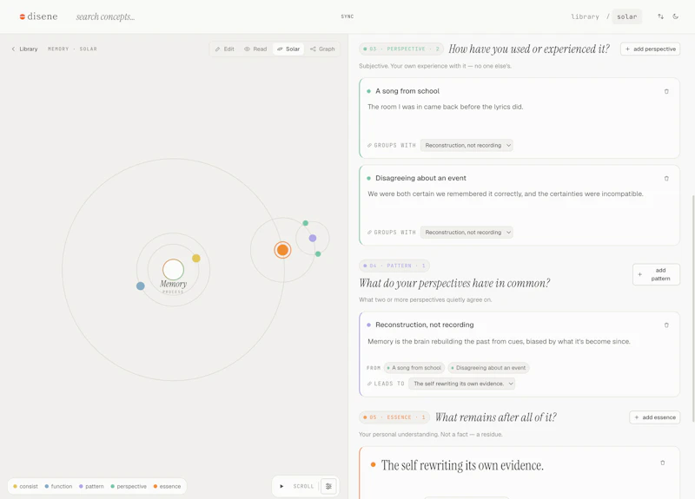Click the SYNC status label
This screenshot has width=695, height=499.
347,16
